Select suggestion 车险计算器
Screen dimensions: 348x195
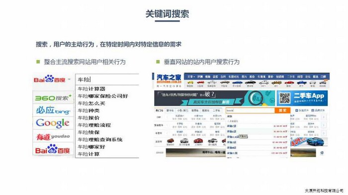(91, 89)
